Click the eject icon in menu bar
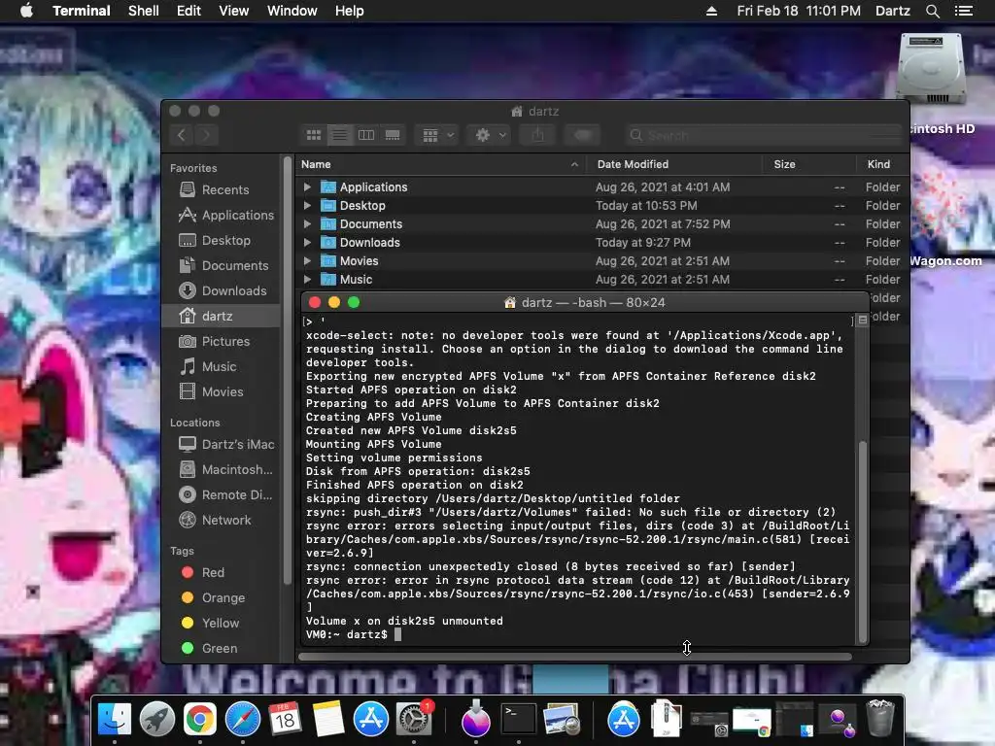Screen dimensions: 995x746 [x=711, y=11]
